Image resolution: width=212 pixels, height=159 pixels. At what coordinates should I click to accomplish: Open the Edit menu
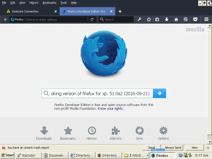coord(13,3)
